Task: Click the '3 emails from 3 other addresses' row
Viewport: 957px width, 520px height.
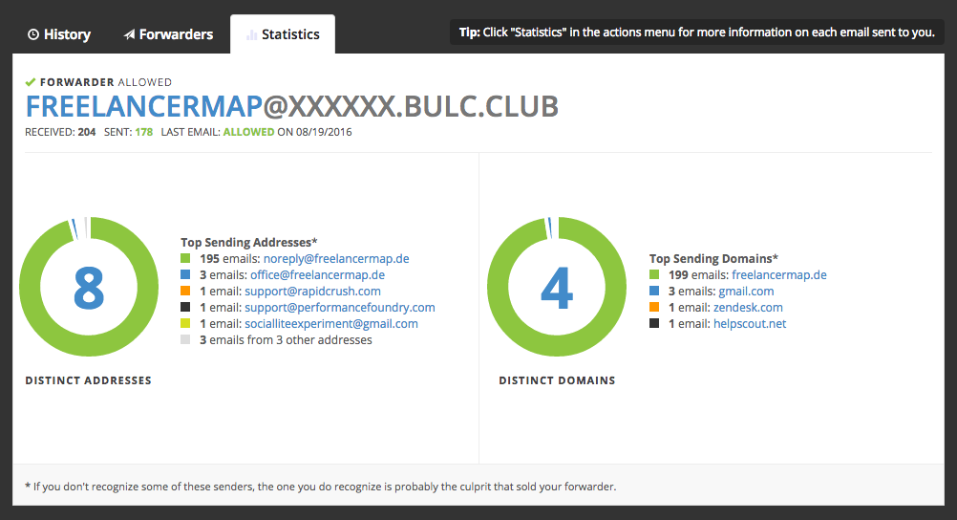Action: click(276, 339)
